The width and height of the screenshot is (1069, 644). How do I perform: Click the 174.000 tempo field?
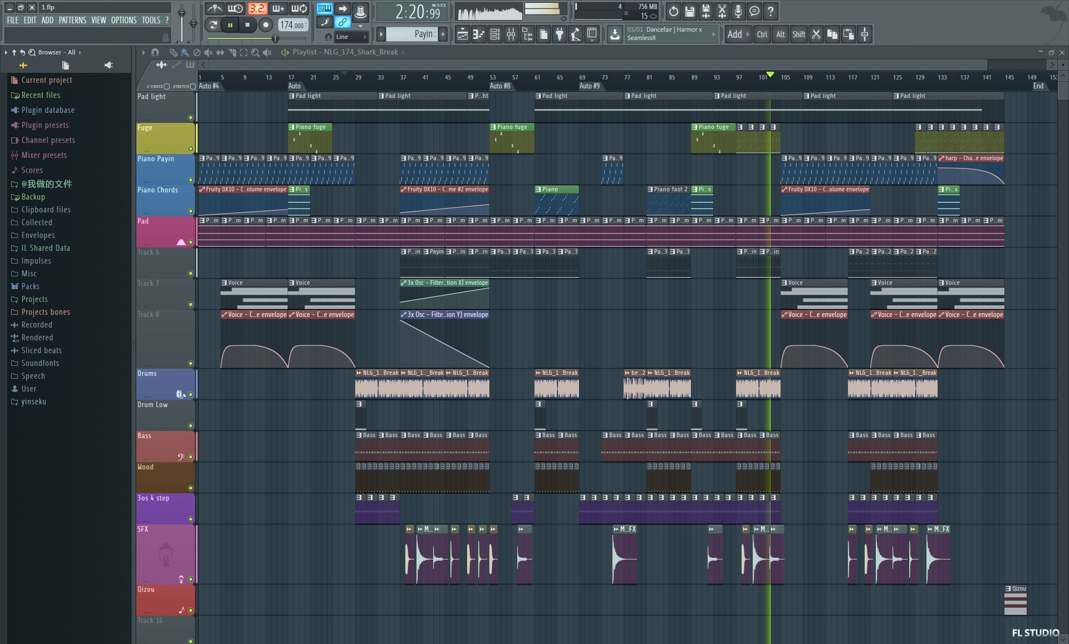pos(293,25)
